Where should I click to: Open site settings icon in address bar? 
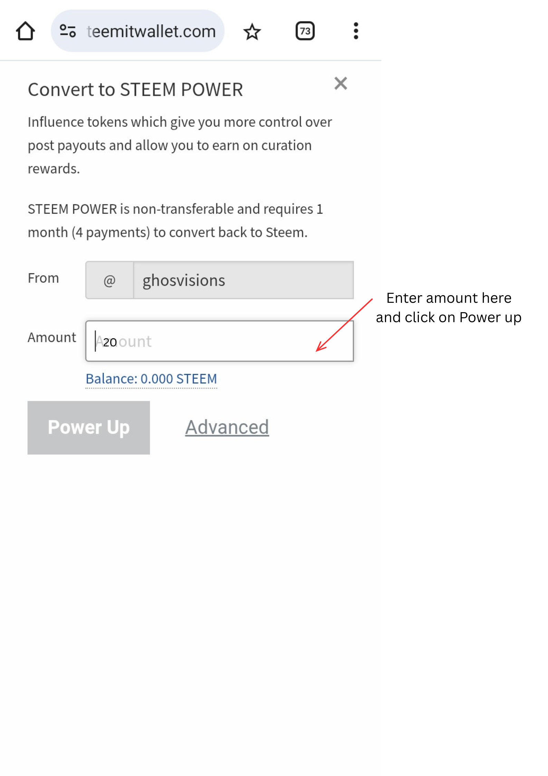coord(68,31)
